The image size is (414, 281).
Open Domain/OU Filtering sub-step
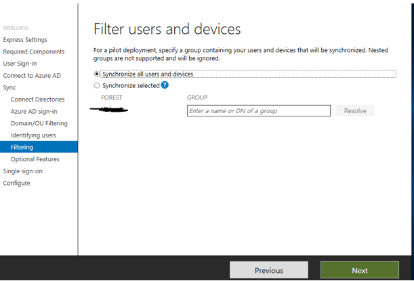tap(39, 123)
